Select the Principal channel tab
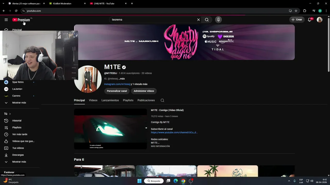The image size is (330, 185). [79, 100]
